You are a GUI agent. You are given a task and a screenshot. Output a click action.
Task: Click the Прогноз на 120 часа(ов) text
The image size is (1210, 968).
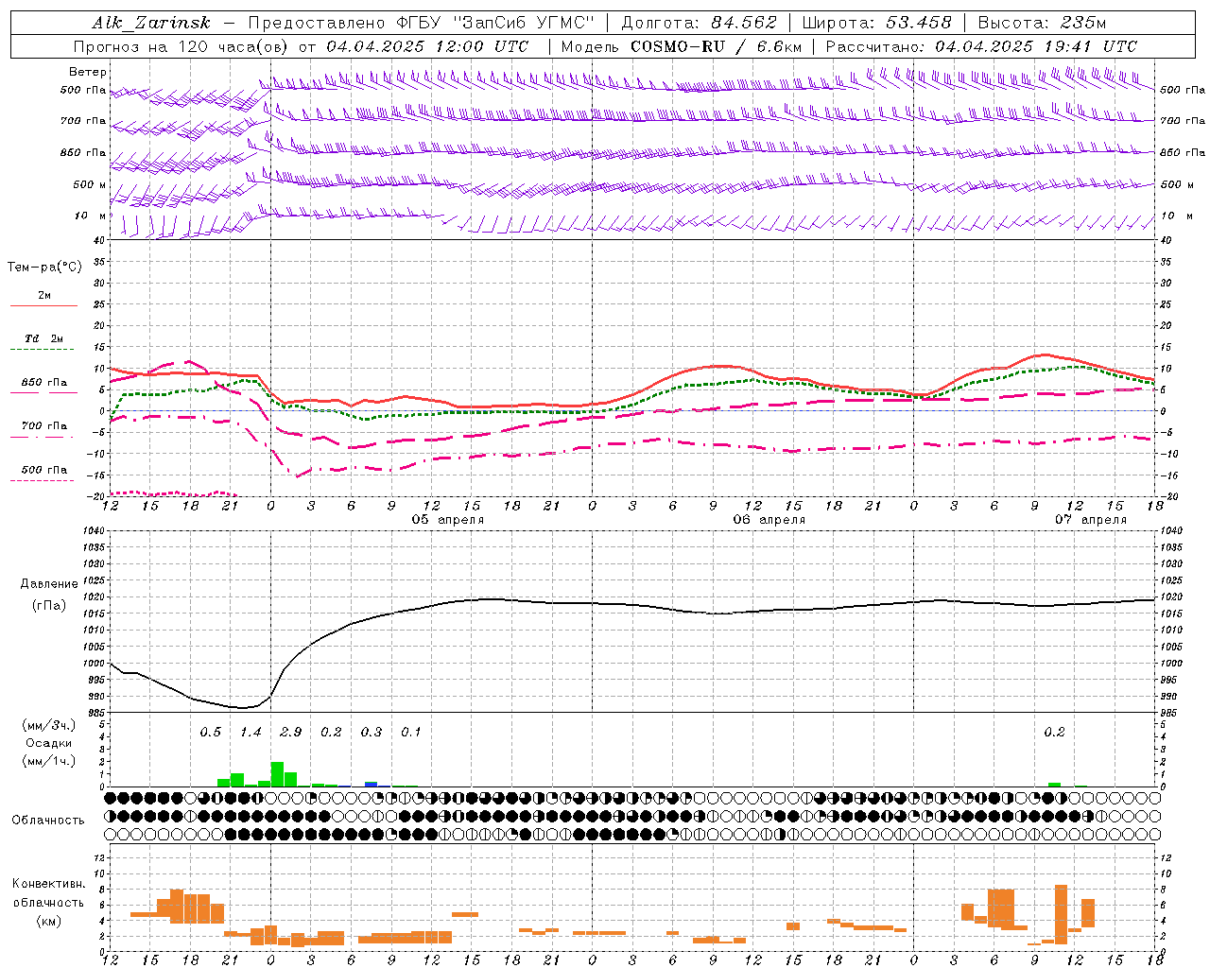pos(181,46)
